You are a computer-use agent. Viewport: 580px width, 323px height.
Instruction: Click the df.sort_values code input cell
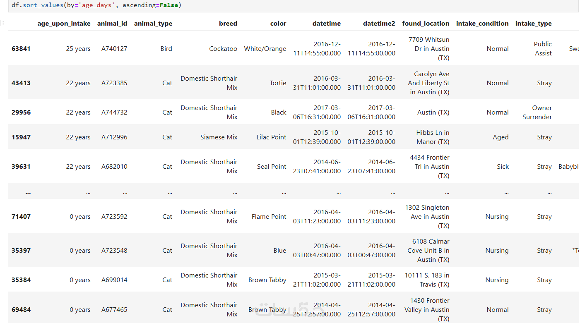tap(290, 6)
